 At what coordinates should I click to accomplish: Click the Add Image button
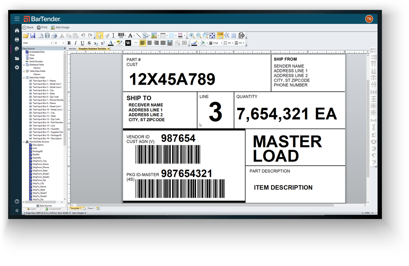coord(61,27)
